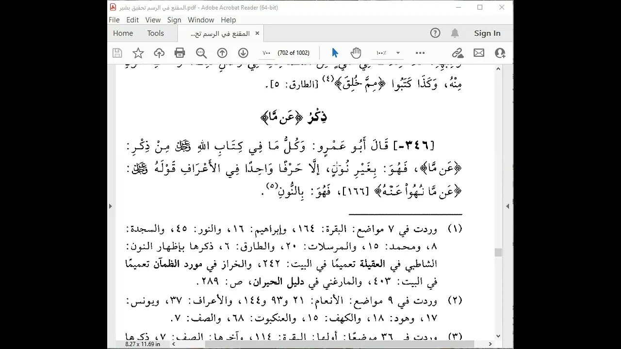Go to the previous page arrow

222,53
